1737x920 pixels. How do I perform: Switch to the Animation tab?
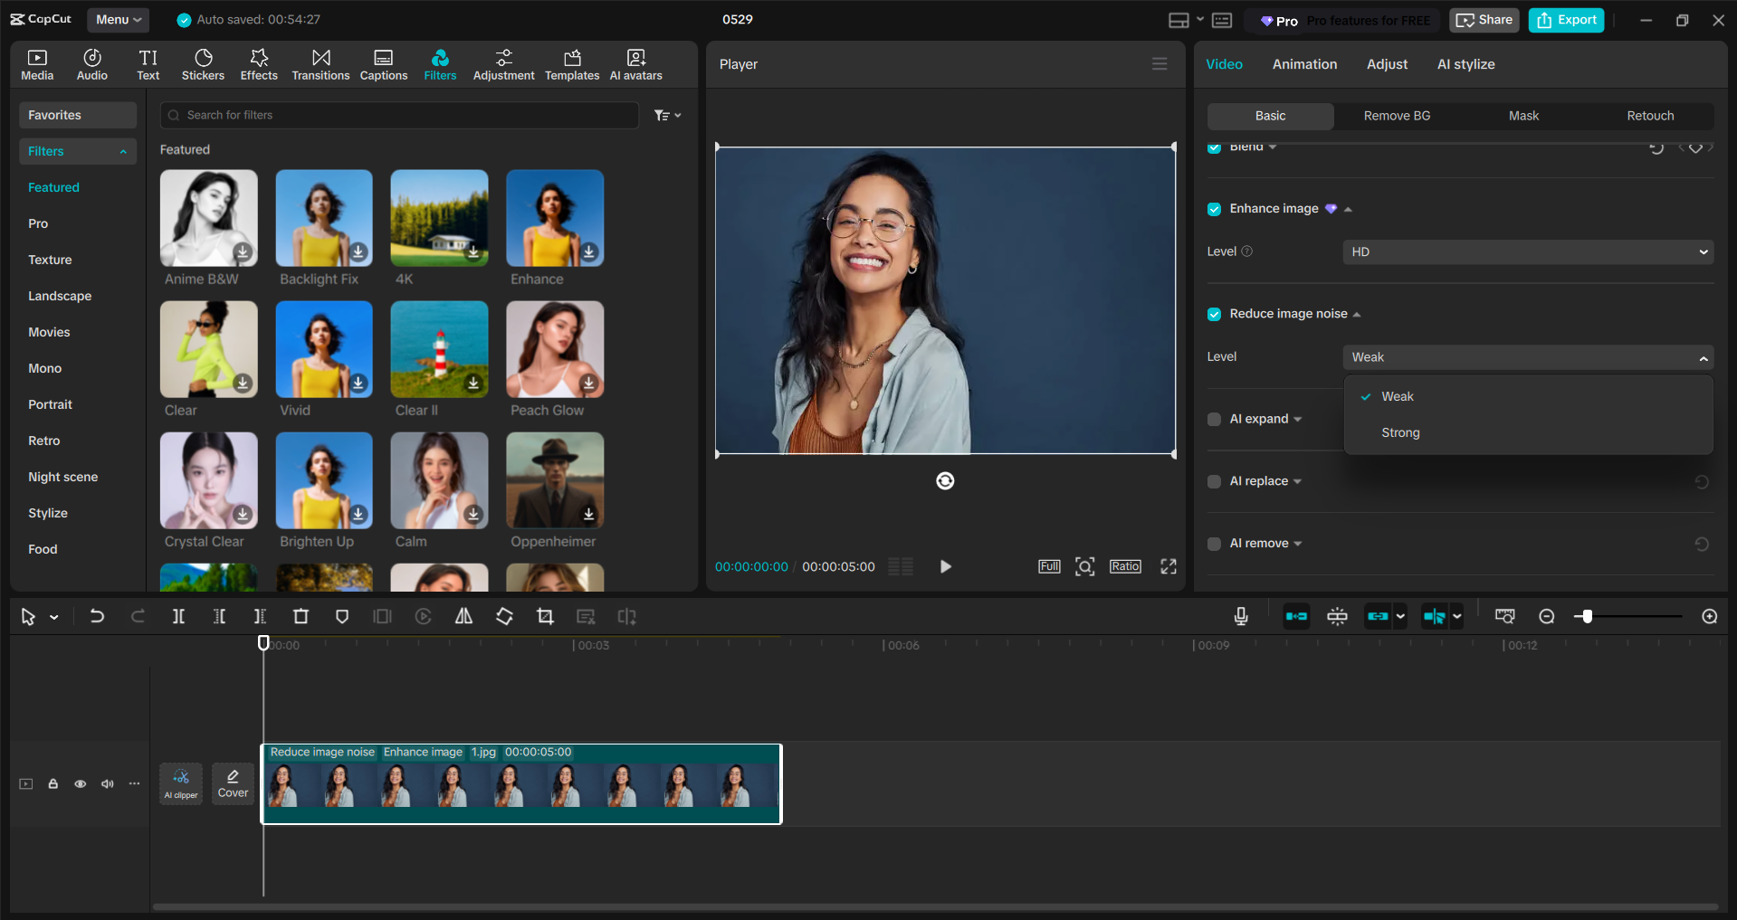coord(1303,63)
